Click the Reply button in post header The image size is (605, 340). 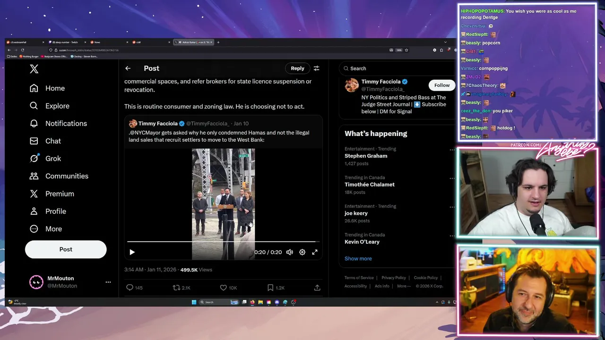(297, 68)
